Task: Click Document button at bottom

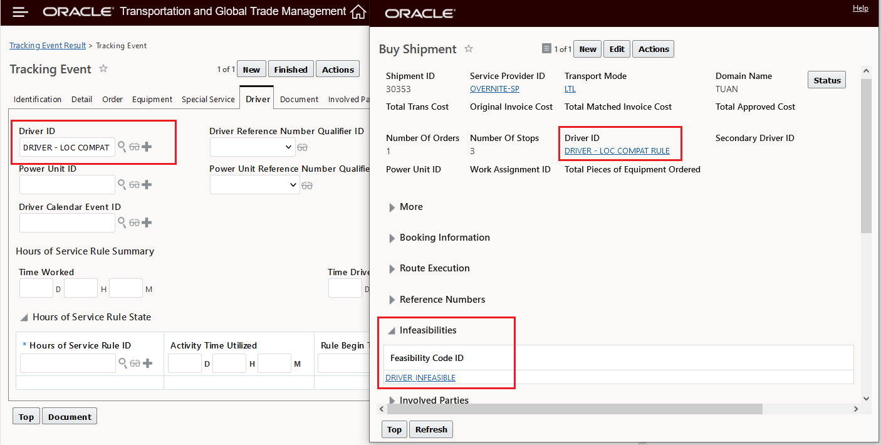Action: (70, 417)
